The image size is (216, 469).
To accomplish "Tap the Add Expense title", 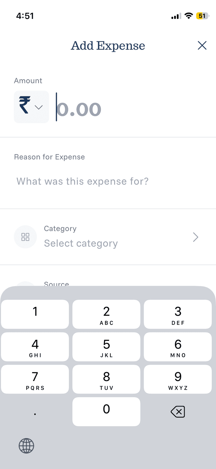I will pyautogui.click(x=108, y=46).
